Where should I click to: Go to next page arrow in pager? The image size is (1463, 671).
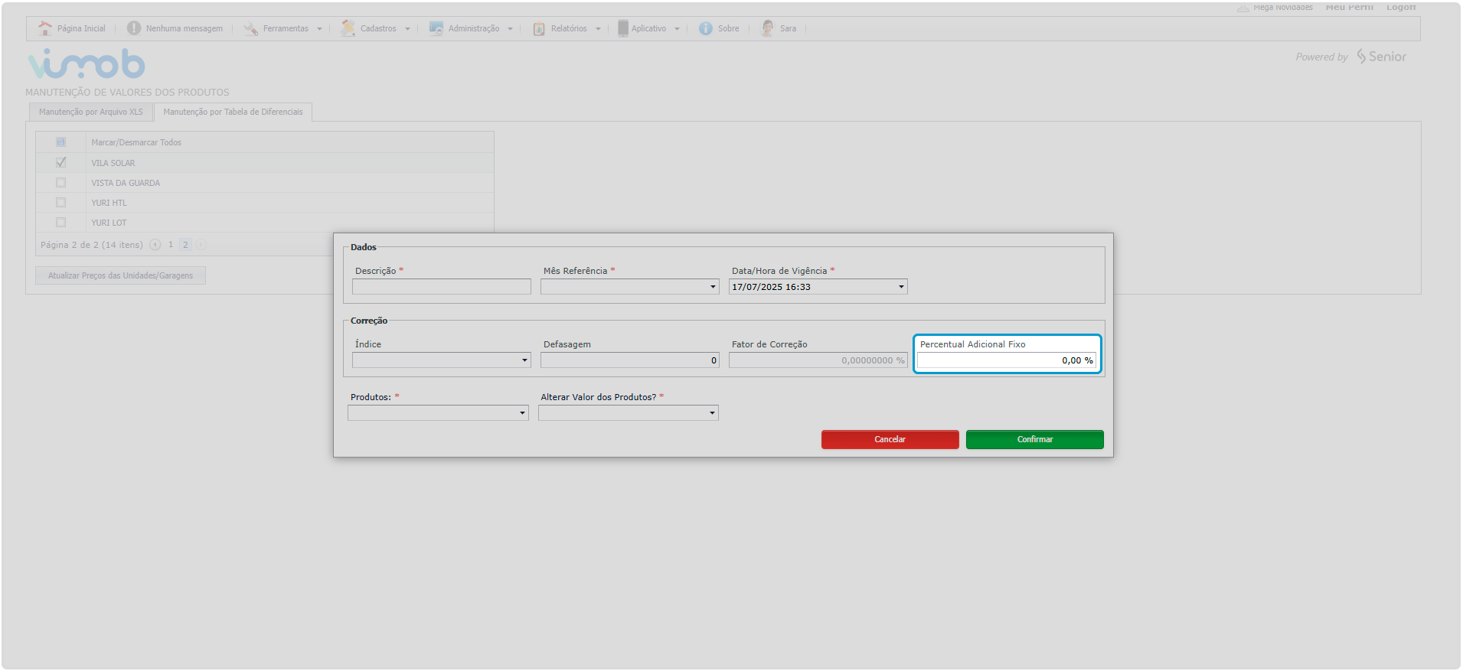click(201, 245)
